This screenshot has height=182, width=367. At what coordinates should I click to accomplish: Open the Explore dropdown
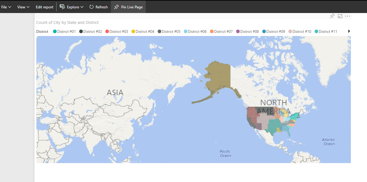[x=71, y=7]
